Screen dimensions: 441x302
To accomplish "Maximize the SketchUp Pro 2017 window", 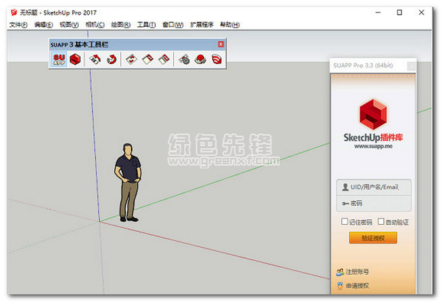I will tap(399, 13).
